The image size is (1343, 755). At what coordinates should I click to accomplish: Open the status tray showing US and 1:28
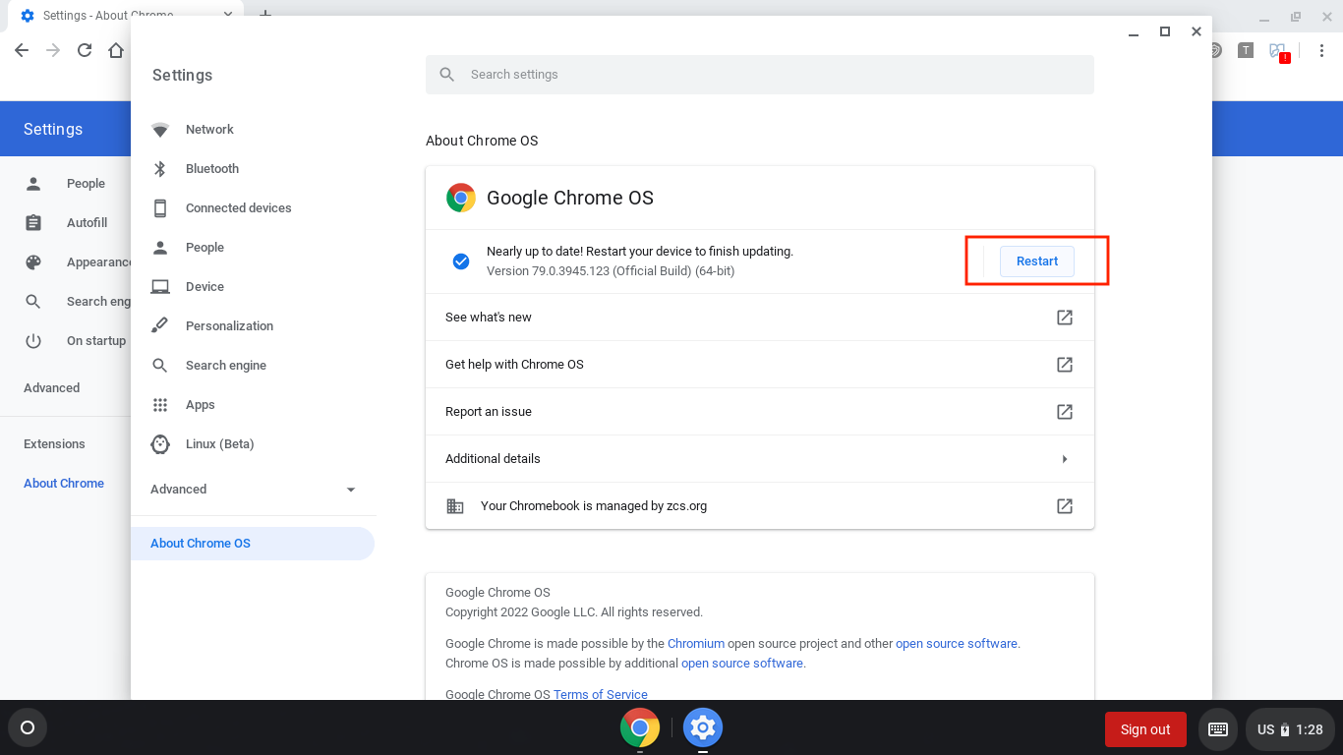(x=1290, y=729)
